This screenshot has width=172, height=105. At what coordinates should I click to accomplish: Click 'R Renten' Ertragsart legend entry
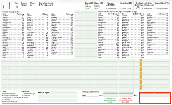pyautogui.click(x=25, y=97)
